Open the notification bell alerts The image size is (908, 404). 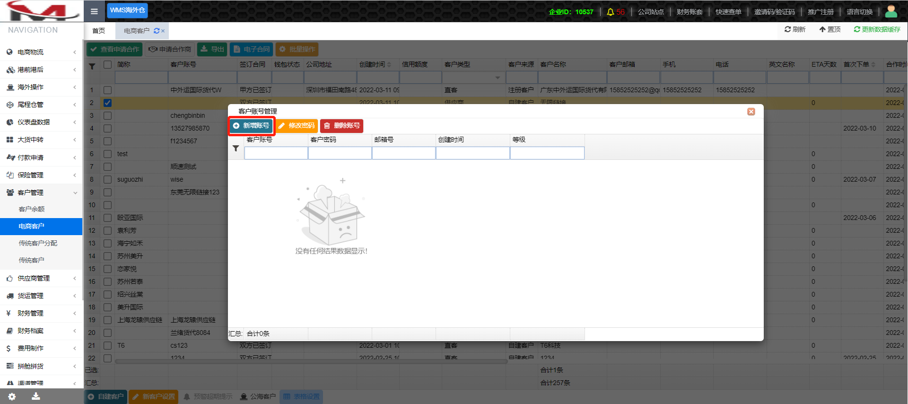(x=611, y=12)
